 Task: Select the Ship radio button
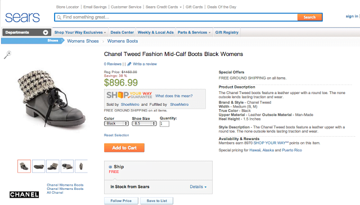coord(110,167)
